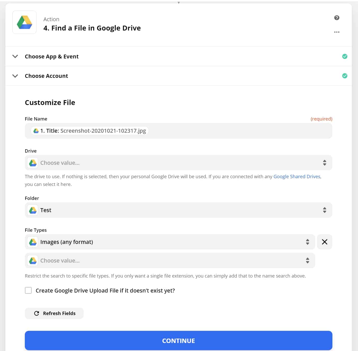Screen dimensions: 358x351
Task: Click the Google Drive app logo
Action: click(25, 23)
